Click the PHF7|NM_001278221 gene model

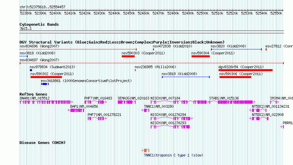(x=97, y=119)
